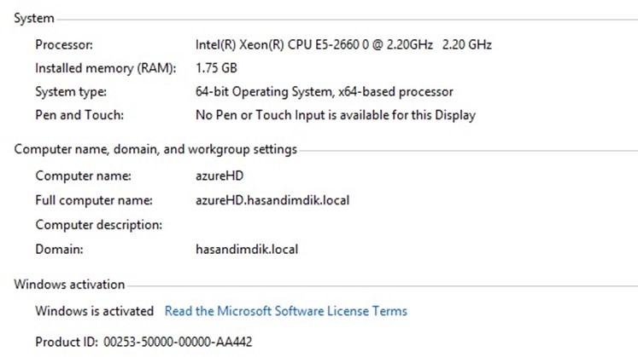Click the azureHD value beside Computer name
This screenshot has height=357, width=638.
coord(220,176)
